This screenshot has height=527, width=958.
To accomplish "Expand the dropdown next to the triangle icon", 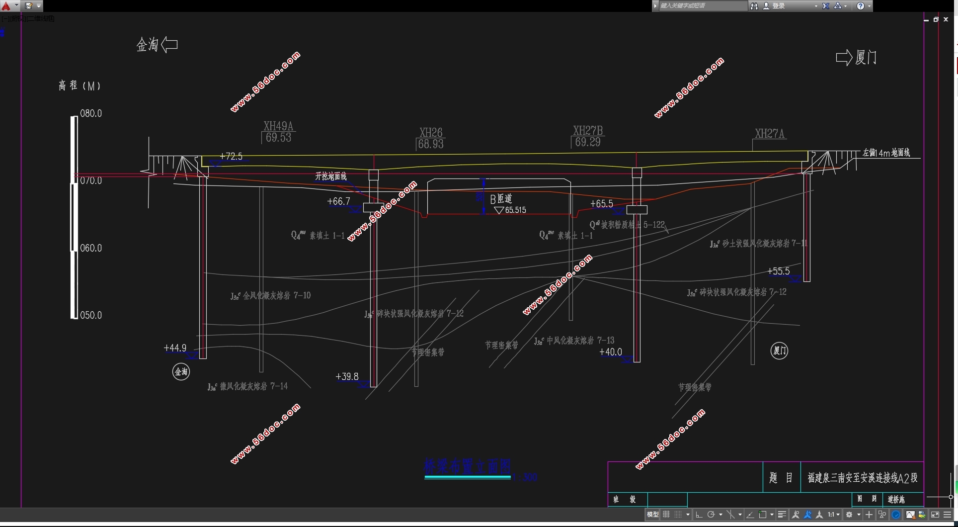I will point(845,6).
